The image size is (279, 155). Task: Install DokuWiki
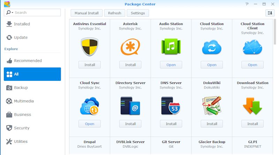pyautogui.click(x=212, y=124)
